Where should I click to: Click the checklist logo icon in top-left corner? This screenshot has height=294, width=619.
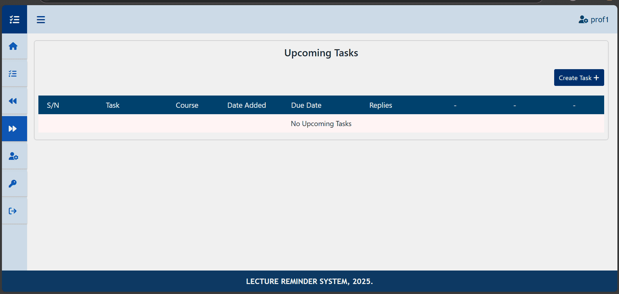point(14,20)
